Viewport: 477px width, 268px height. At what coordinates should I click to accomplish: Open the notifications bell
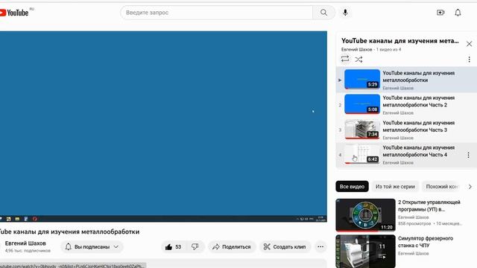pyautogui.click(x=458, y=13)
